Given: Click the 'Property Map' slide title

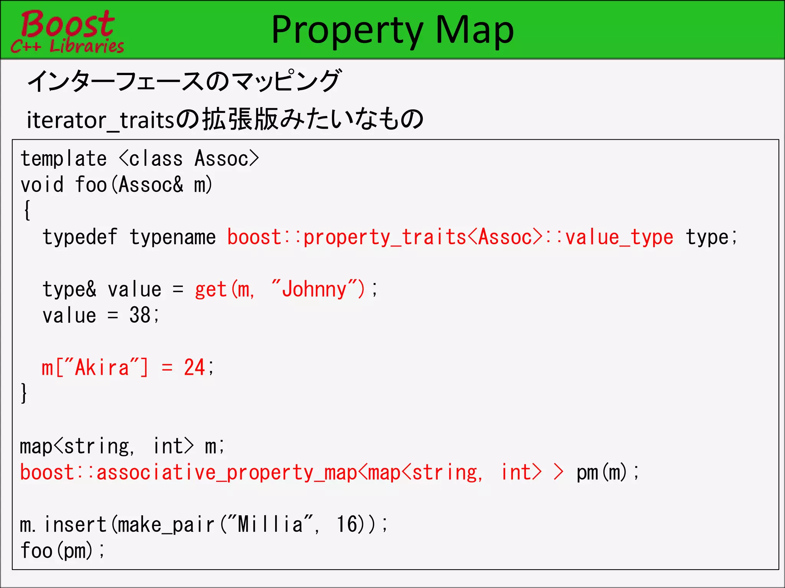Looking at the screenshot, I should pyautogui.click(x=392, y=30).
